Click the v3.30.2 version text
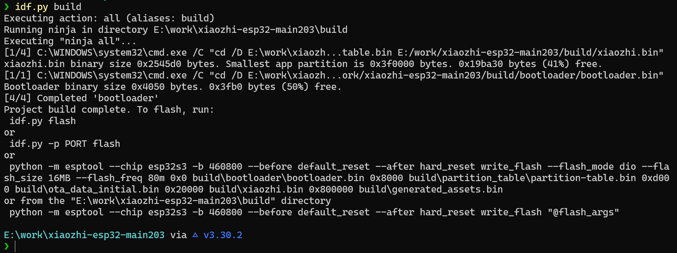Screen dimensions: 677x253 coord(223,235)
